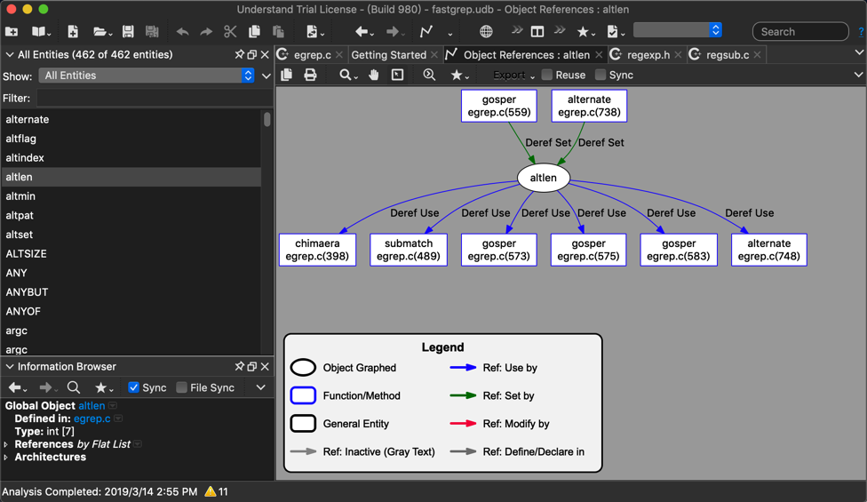Expand the Architectures tree node
The width and height of the screenshot is (867, 502).
pyautogui.click(x=6, y=458)
